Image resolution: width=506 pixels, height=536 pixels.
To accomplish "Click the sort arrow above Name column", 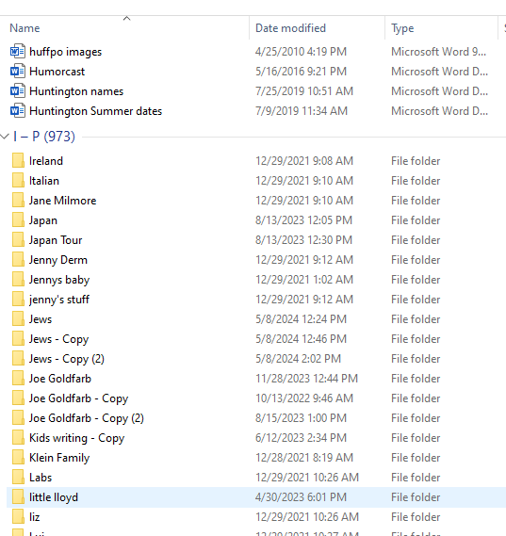I will click(x=127, y=19).
